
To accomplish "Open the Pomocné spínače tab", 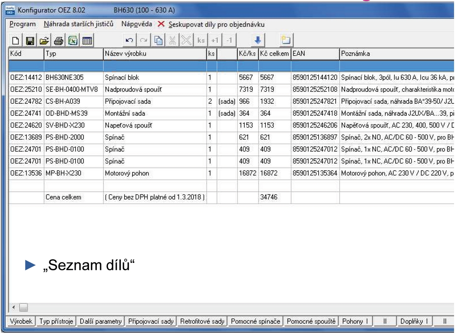I will [x=256, y=321].
